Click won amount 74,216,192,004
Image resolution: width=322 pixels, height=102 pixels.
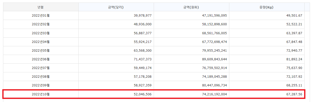pos(215,94)
